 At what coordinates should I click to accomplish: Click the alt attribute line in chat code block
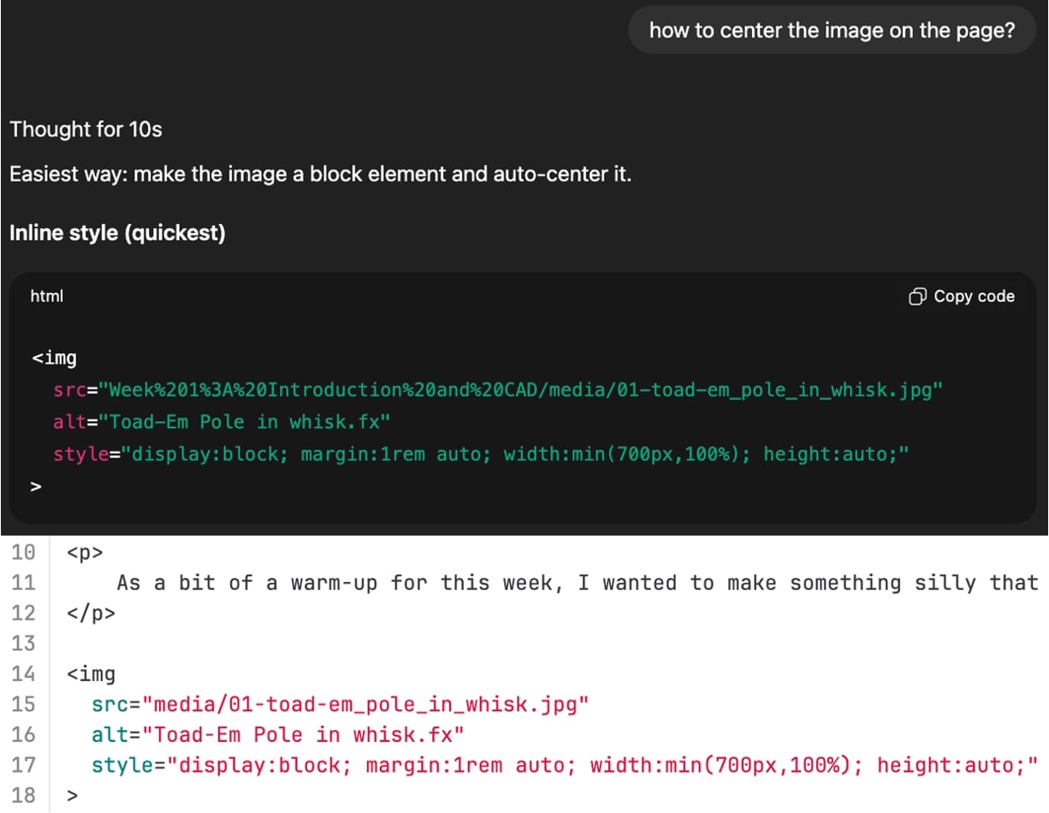221,422
